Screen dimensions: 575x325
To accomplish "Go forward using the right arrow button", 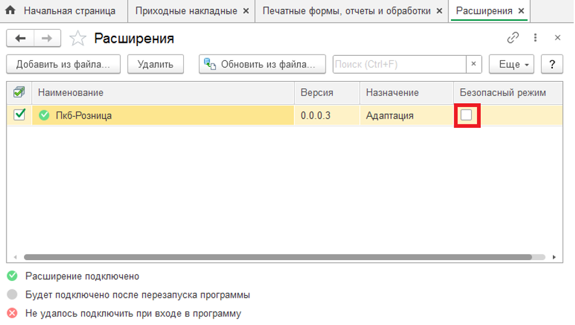I will pos(46,38).
